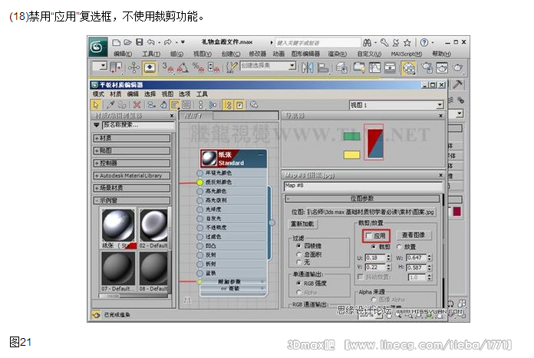Click the New file icon in title bar
534x358 pixels.
pos(116,42)
